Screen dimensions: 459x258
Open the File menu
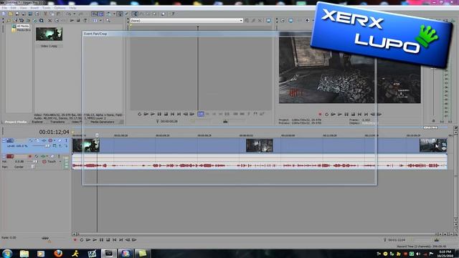[x=4, y=8]
